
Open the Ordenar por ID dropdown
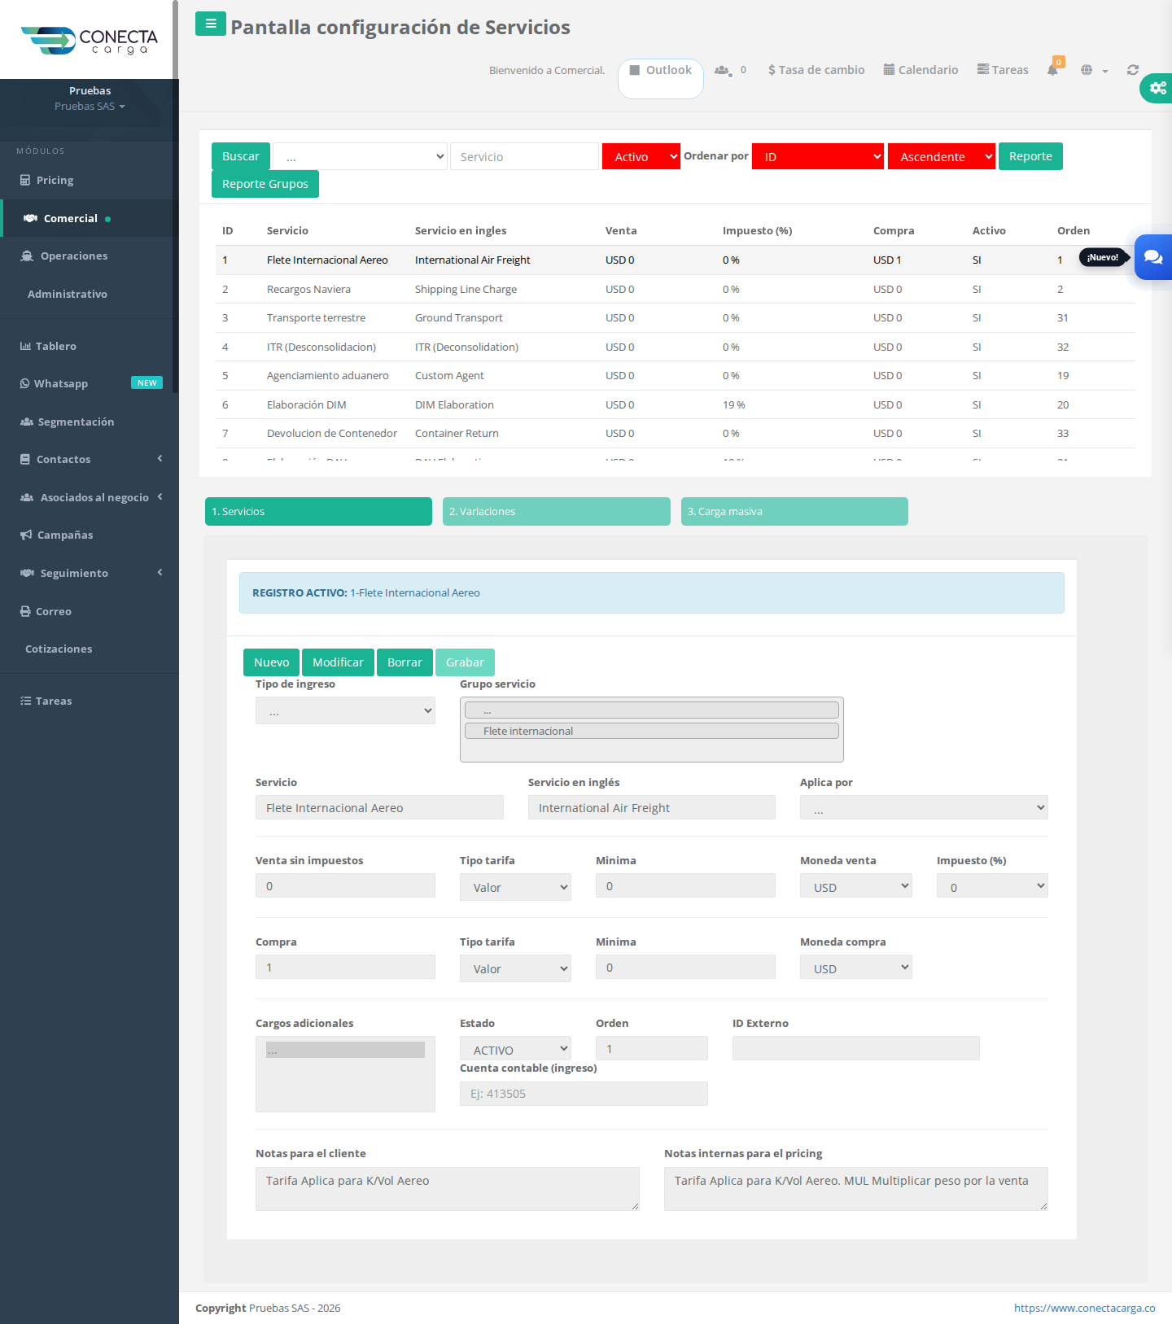pos(818,156)
